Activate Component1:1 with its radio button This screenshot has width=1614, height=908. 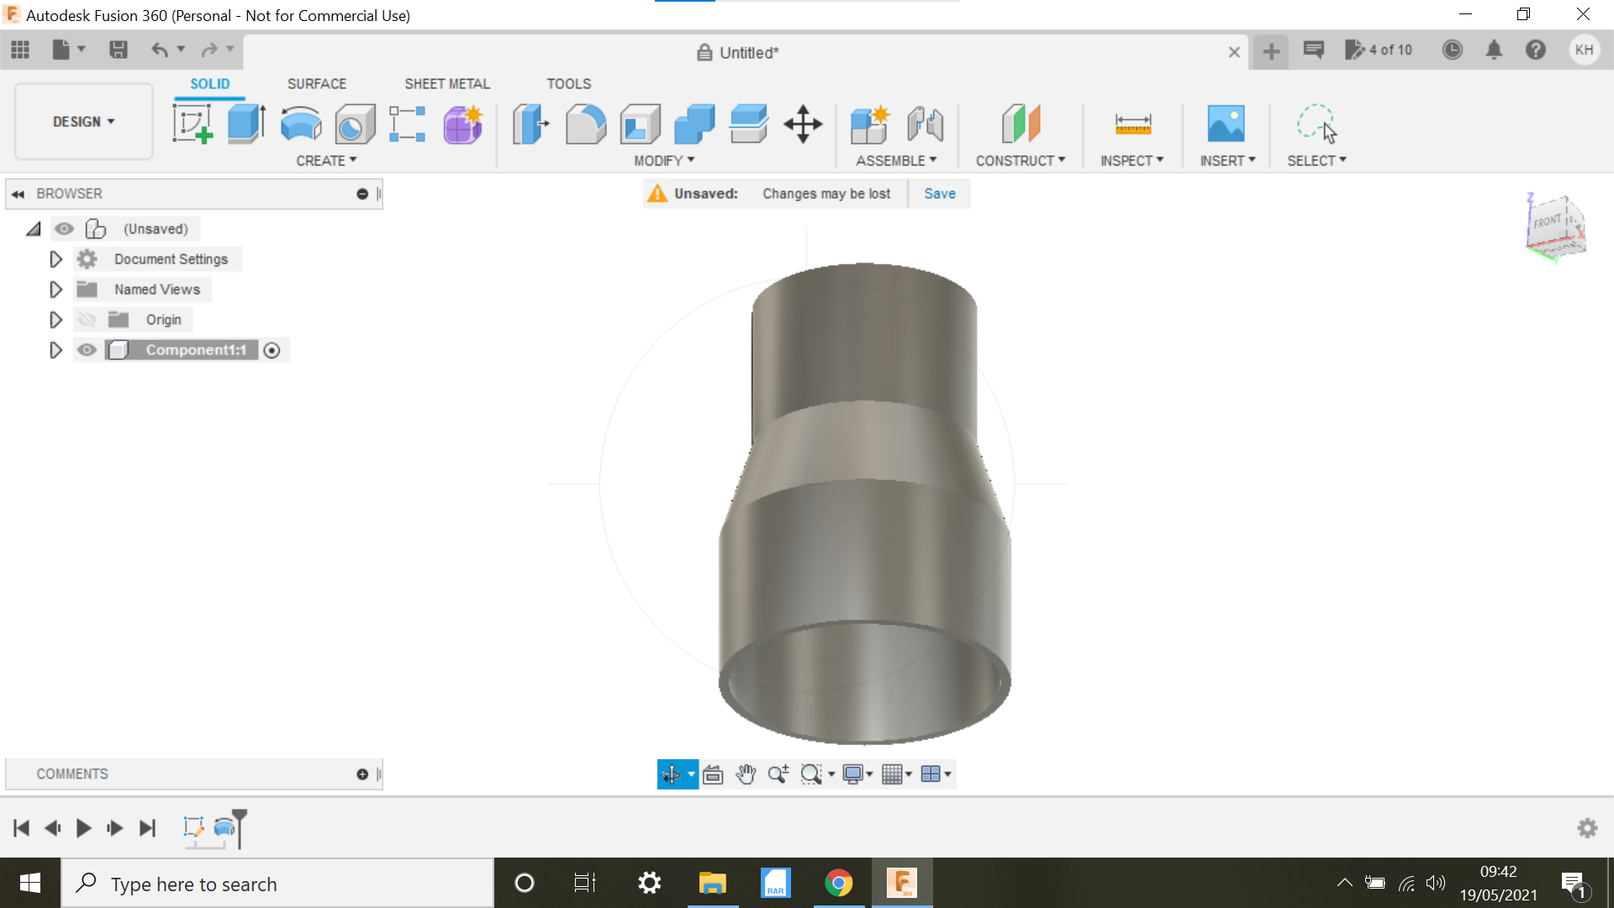click(272, 350)
